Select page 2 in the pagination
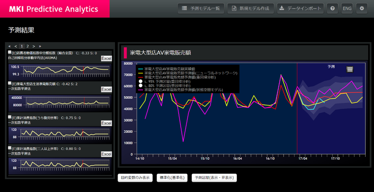The width and height of the screenshot is (374, 192). coord(28,46)
